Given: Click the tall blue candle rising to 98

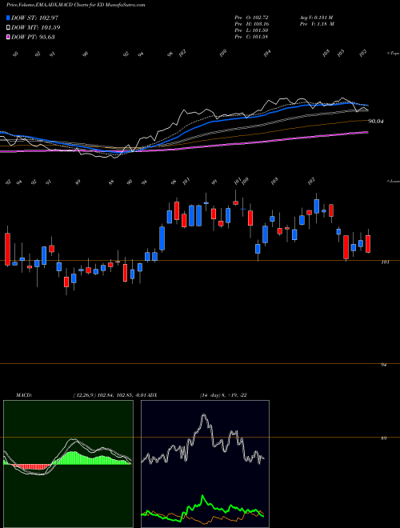Looking at the screenshot, I should (x=162, y=238).
